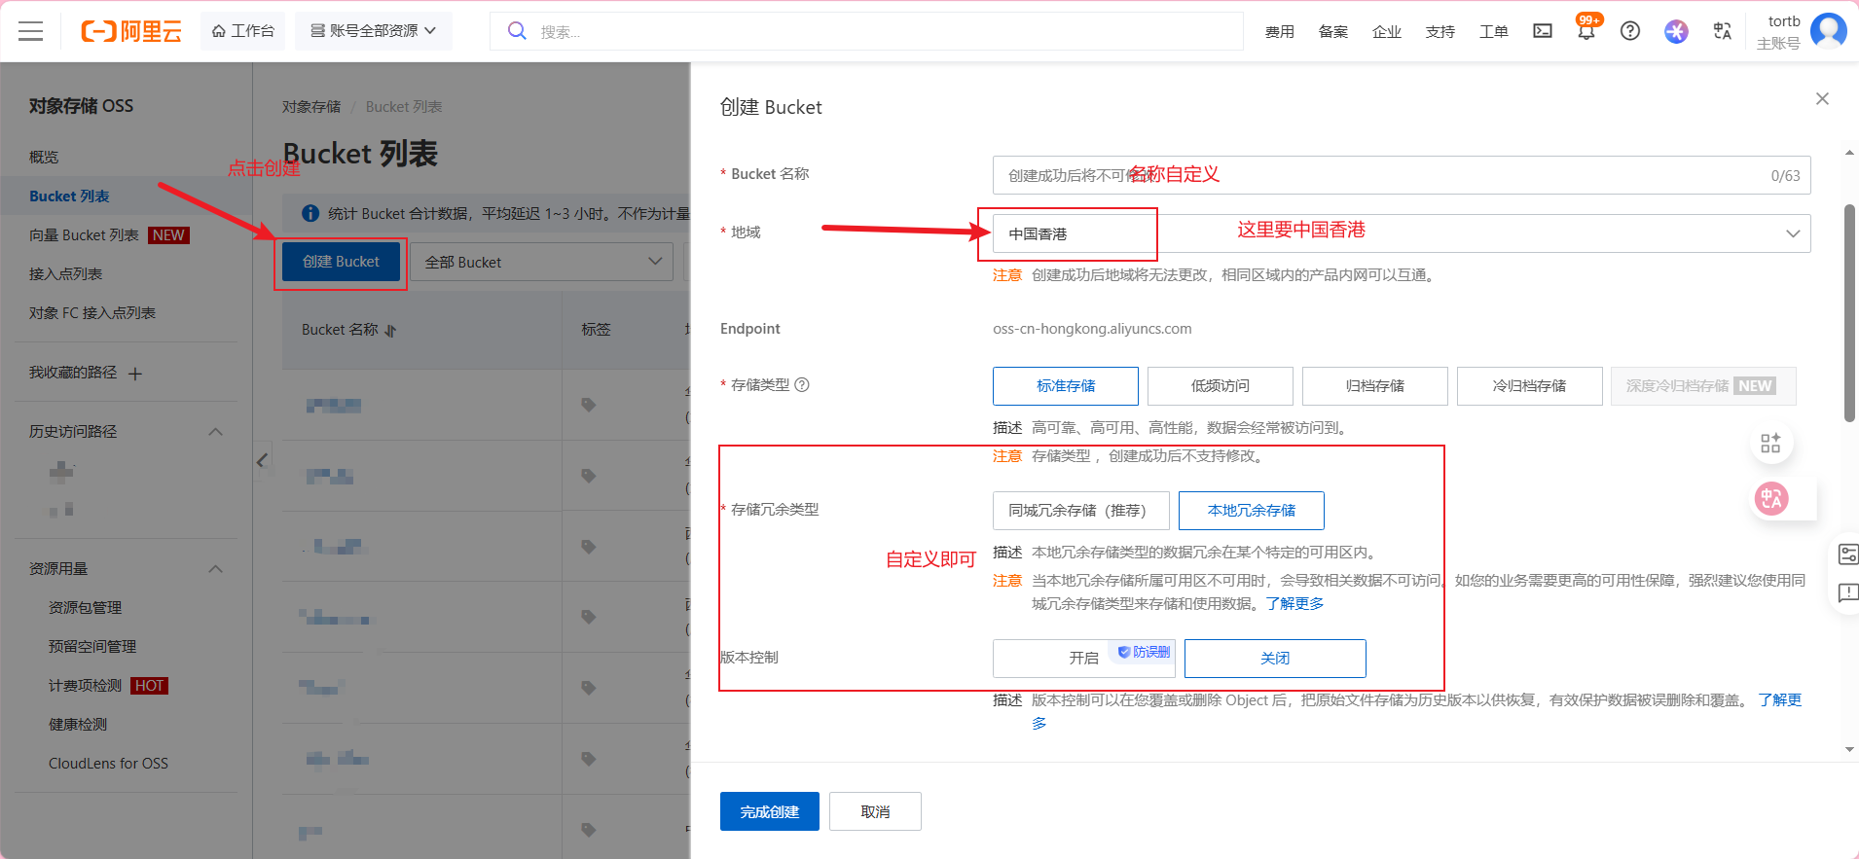Set version control to 关闭

click(x=1274, y=659)
